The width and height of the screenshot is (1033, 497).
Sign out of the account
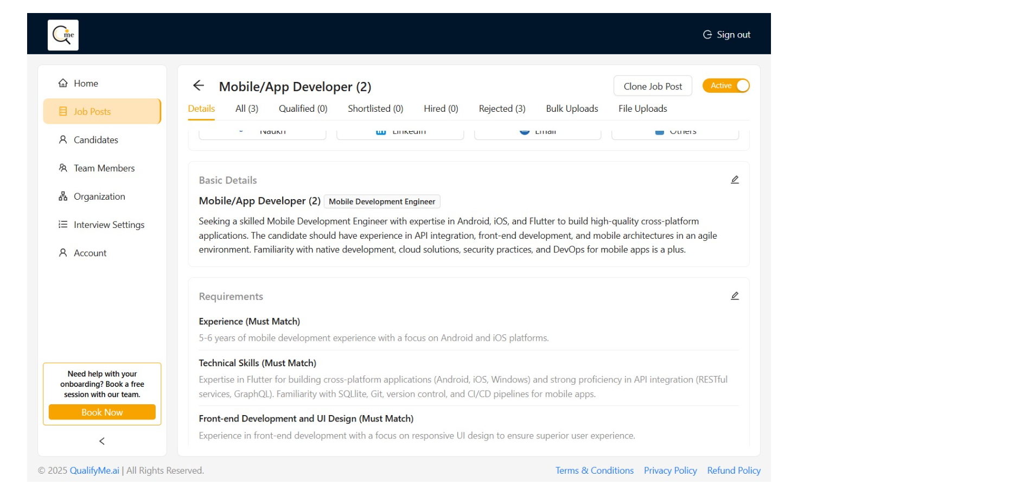coord(727,35)
